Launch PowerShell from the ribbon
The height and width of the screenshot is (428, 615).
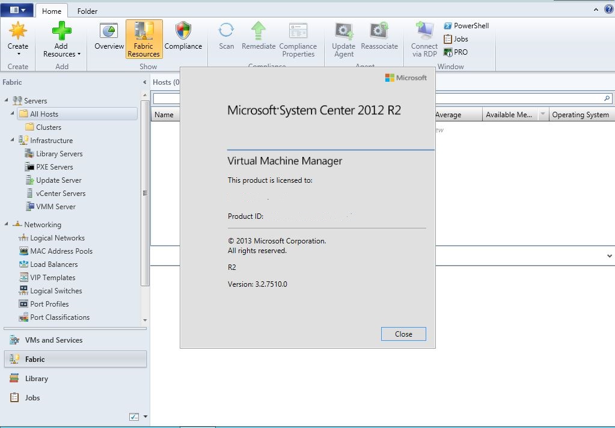tap(467, 25)
